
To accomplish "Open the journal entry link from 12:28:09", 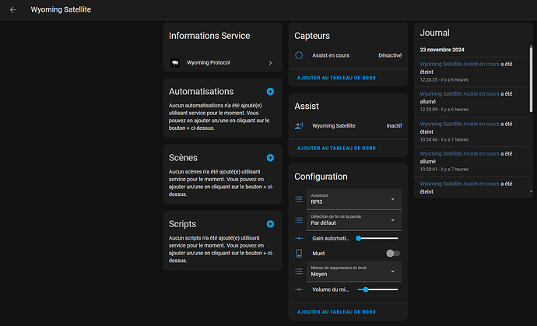I will pyautogui.click(x=459, y=94).
